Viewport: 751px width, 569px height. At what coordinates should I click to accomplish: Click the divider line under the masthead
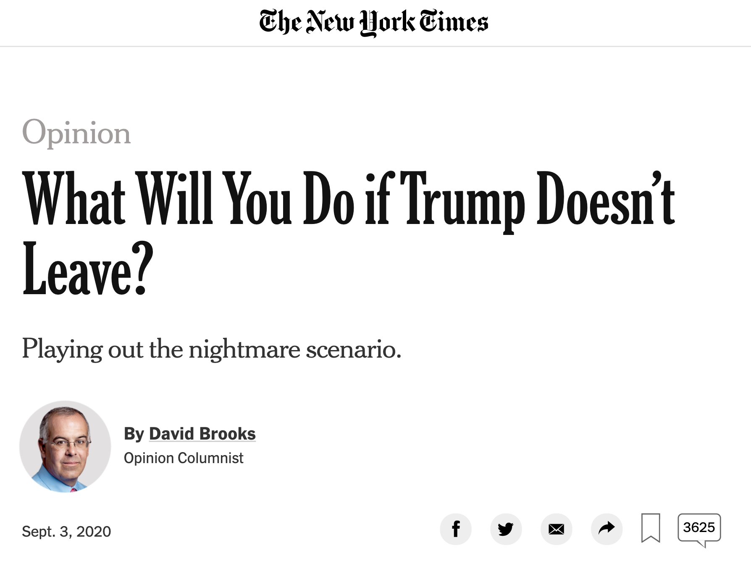[375, 46]
